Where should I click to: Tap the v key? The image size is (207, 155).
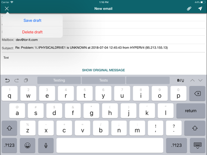point(82,128)
